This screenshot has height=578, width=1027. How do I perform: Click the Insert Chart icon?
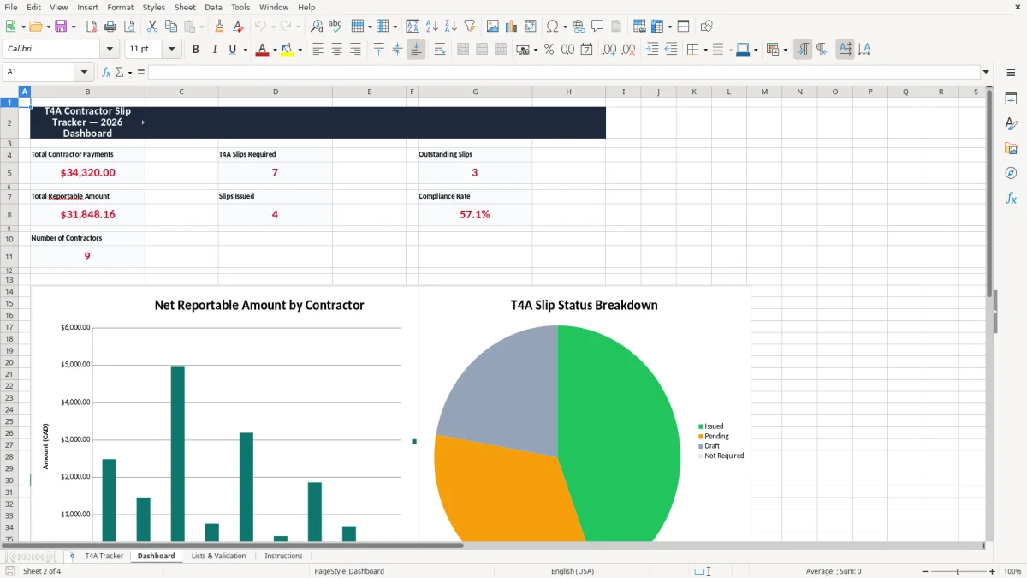512,27
